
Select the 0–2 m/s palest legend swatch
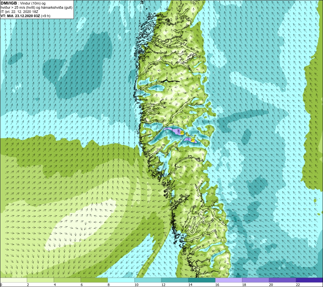click(x=13, y=280)
